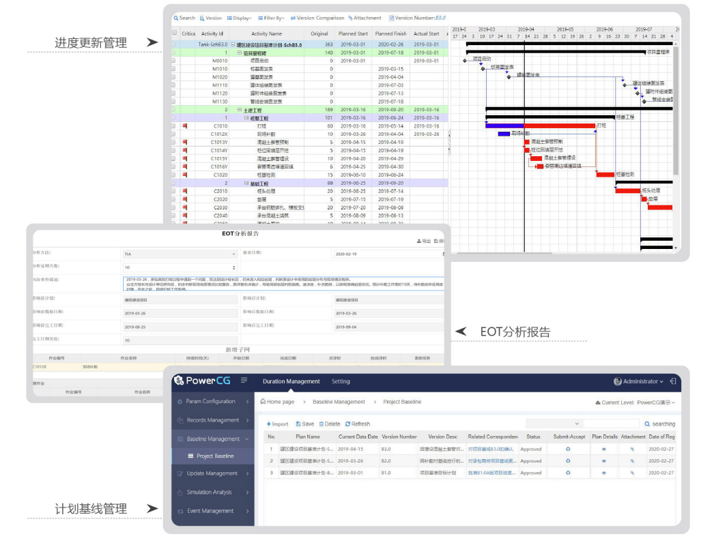This screenshot has width=714, height=543.
Task: Switch to the Setting tab
Action: click(x=341, y=381)
